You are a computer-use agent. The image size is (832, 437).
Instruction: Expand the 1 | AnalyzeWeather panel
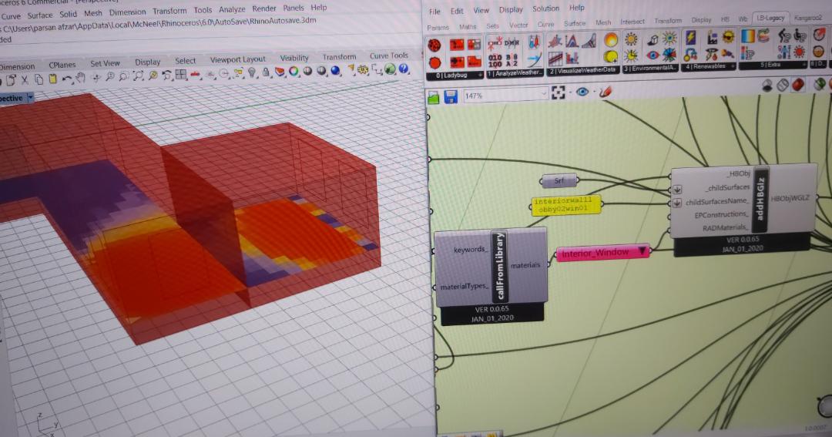click(515, 72)
